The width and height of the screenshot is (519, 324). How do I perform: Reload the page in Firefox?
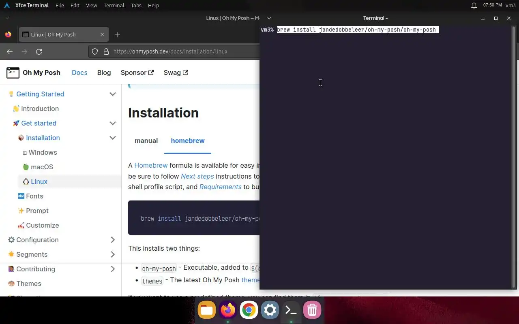(39, 51)
